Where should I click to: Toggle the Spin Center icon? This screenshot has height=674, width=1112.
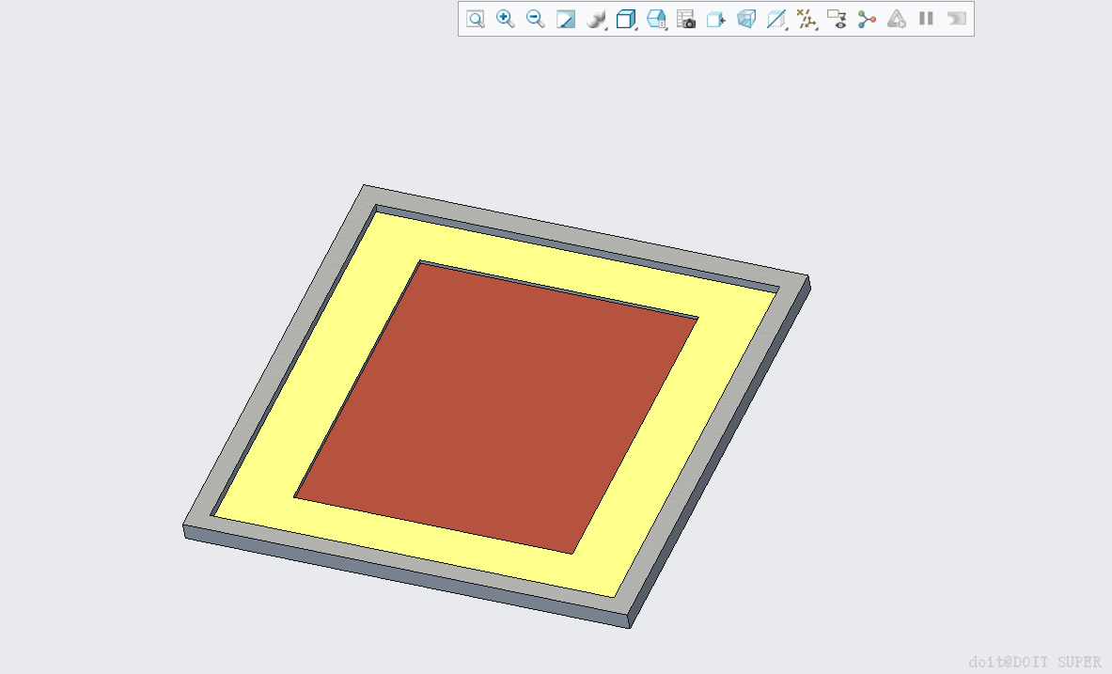[867, 19]
